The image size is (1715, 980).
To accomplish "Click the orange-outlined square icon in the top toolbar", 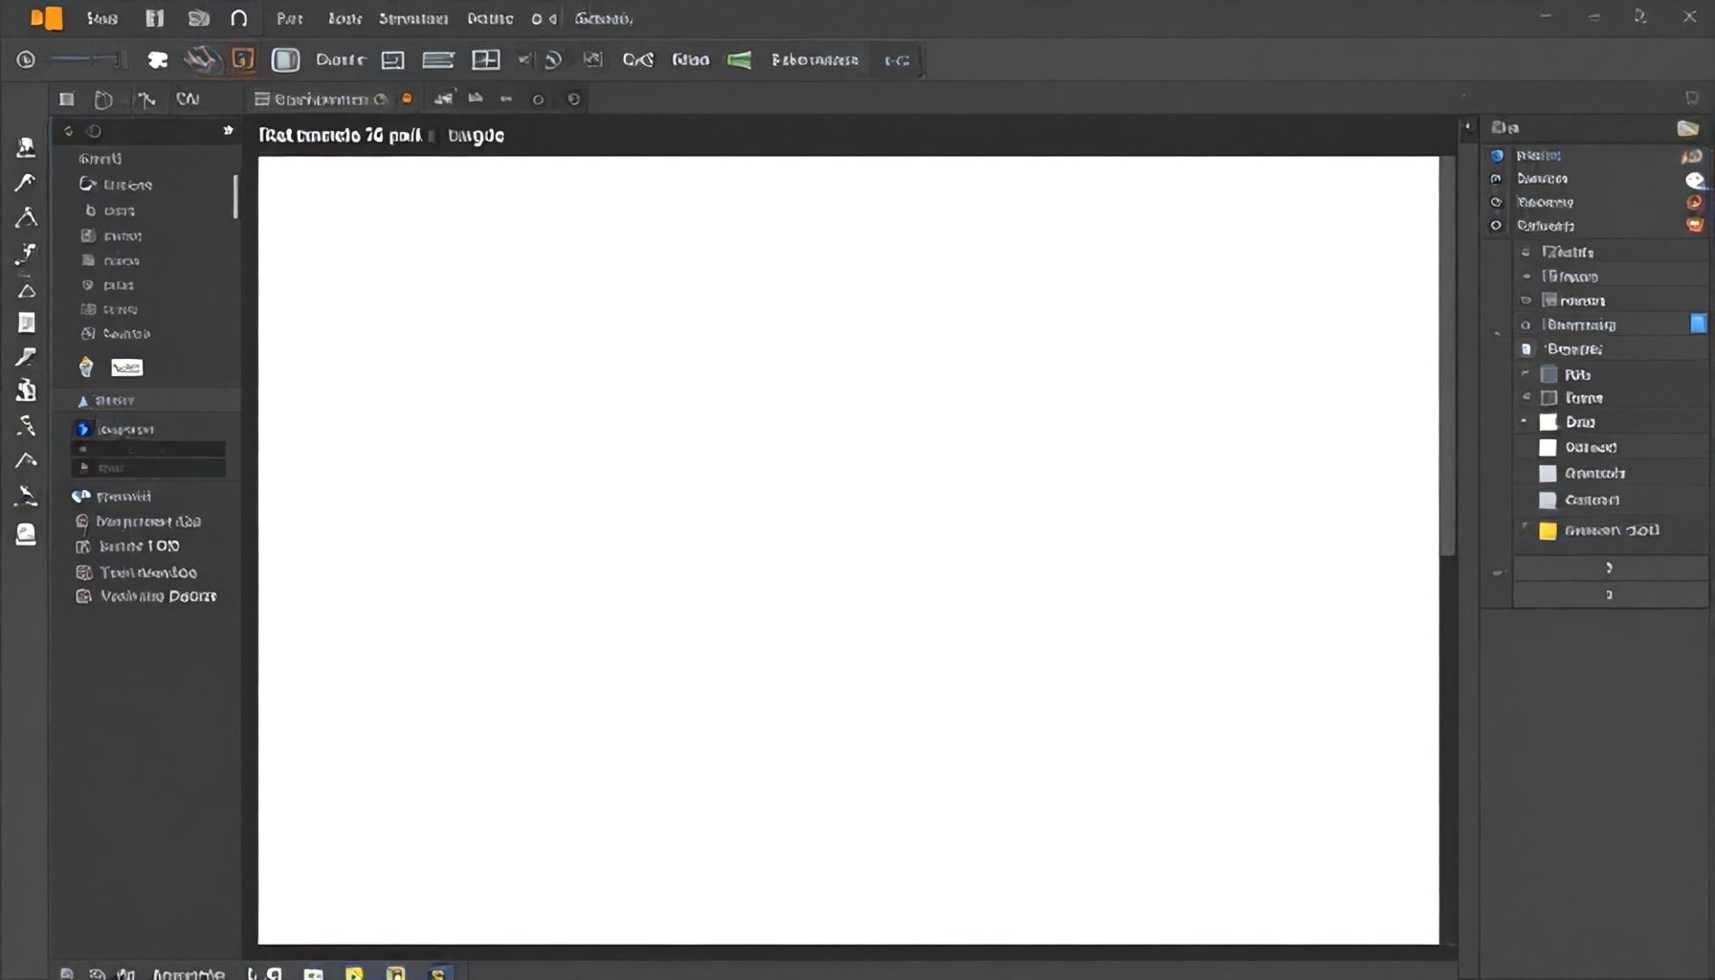I will click(x=243, y=59).
